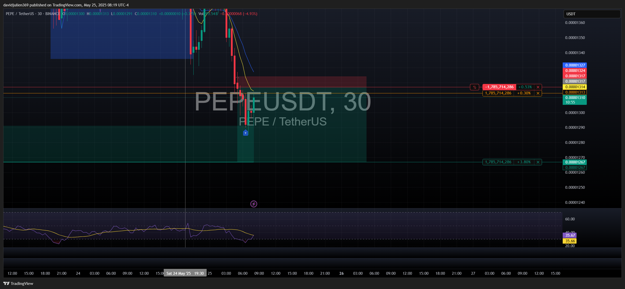Viewport: 625px width, 289px height.
Task: Click the purple RSI value 35.67
Action: (x=570, y=235)
